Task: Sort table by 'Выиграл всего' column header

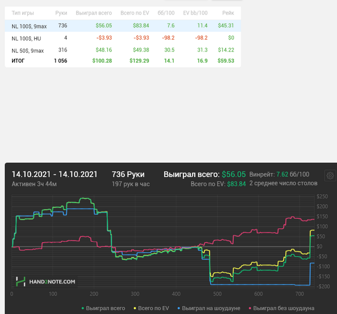Action: (x=94, y=13)
